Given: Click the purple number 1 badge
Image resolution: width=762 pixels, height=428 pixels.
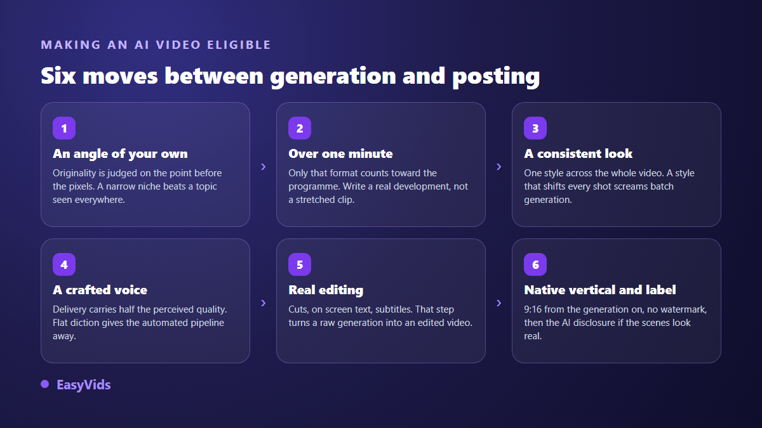Looking at the screenshot, I should (x=64, y=128).
